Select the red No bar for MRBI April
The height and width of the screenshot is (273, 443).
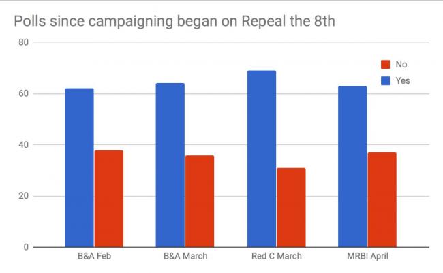click(382, 199)
